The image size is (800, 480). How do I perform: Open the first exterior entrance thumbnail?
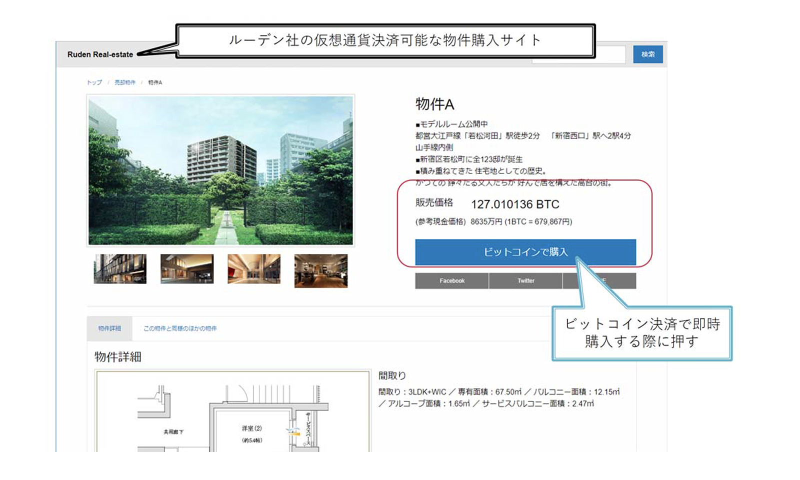[x=120, y=269]
